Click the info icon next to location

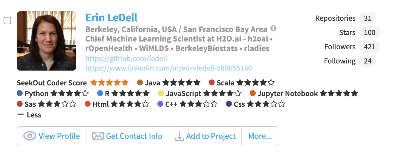[273, 28]
